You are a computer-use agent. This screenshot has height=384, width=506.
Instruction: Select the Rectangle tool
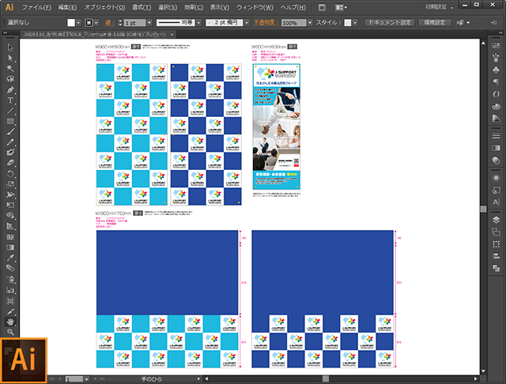[10, 121]
